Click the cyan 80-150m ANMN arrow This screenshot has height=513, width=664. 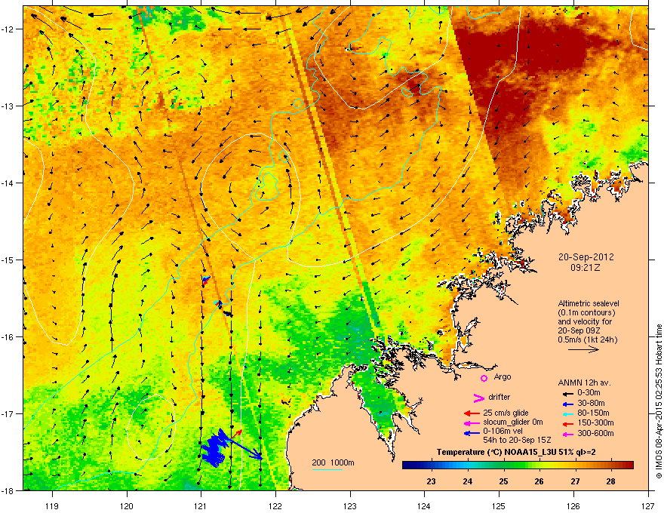point(567,413)
